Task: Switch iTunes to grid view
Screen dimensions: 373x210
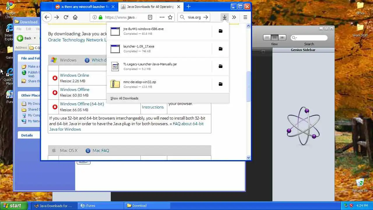Action: click(x=275, y=37)
